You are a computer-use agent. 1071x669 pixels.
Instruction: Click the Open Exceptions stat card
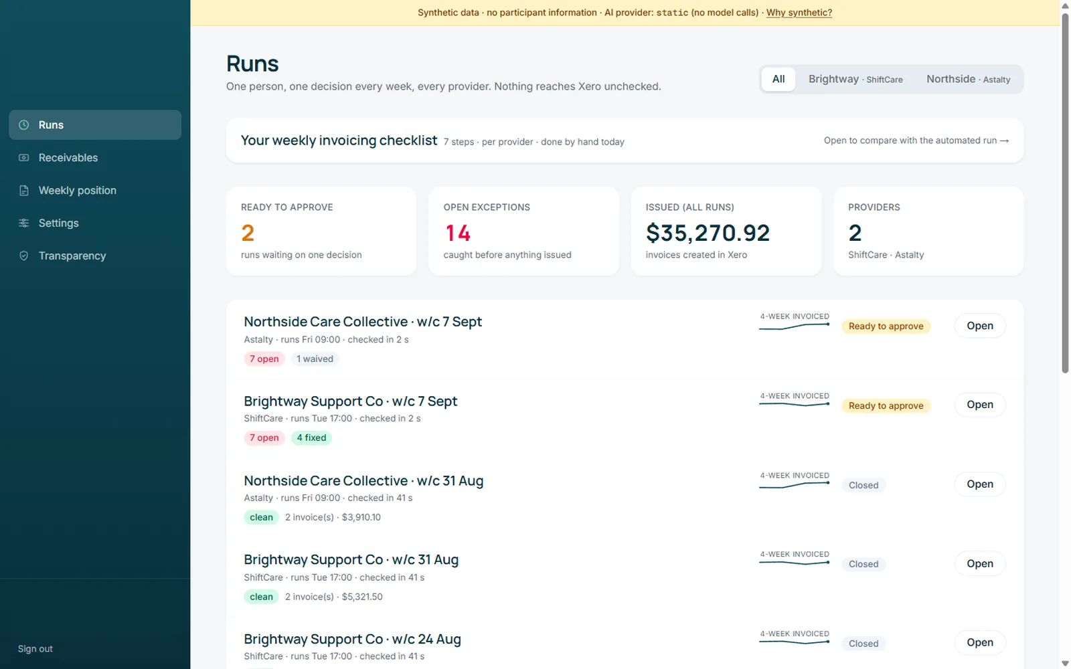(x=523, y=231)
